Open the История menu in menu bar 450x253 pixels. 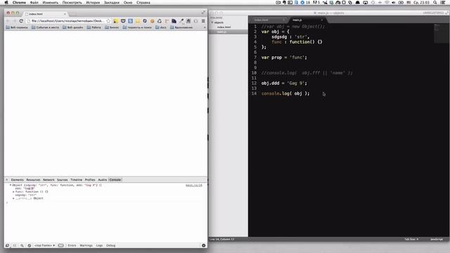(93, 2)
